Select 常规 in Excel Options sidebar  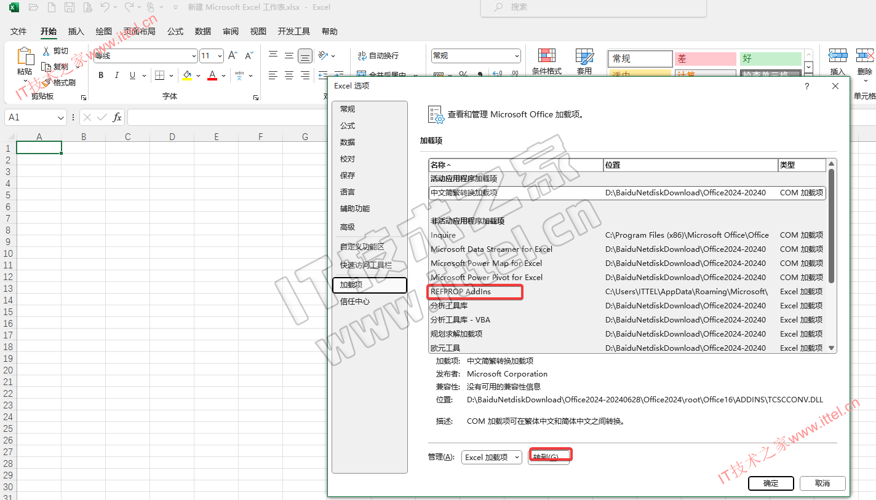(x=370, y=109)
